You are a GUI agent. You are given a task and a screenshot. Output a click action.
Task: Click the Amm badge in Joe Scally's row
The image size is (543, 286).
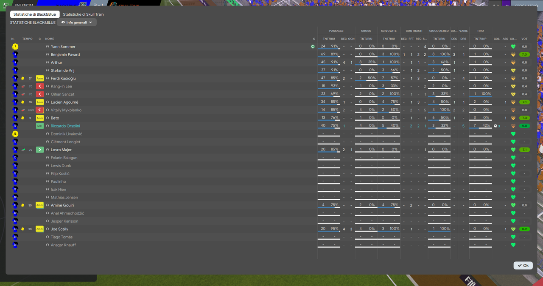tap(40, 229)
